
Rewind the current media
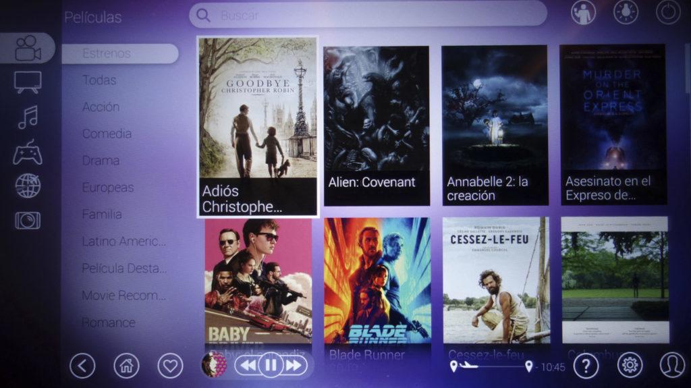pyautogui.click(x=248, y=366)
